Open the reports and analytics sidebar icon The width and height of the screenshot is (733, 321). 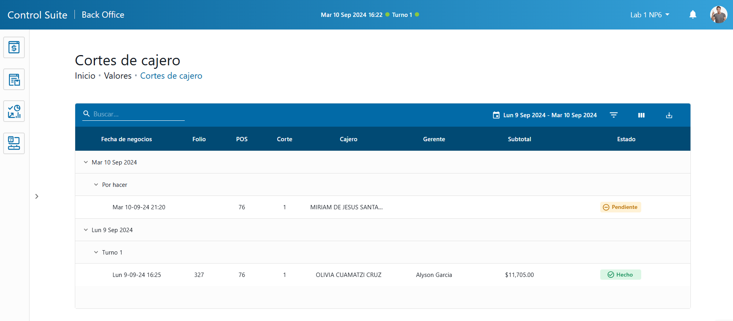[x=14, y=111]
